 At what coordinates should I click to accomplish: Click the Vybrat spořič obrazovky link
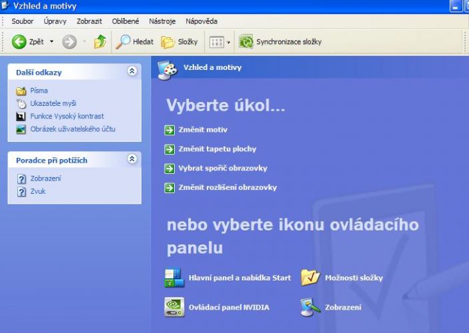coord(223,168)
